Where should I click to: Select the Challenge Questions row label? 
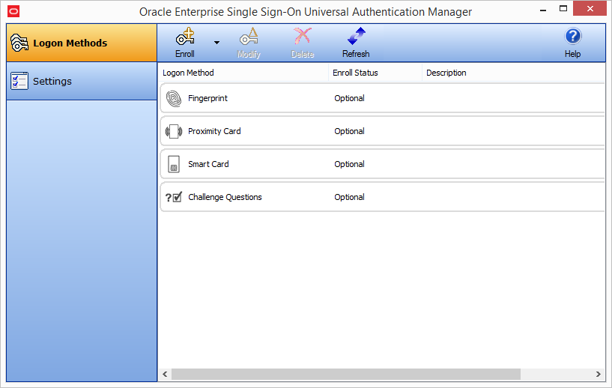click(x=225, y=197)
